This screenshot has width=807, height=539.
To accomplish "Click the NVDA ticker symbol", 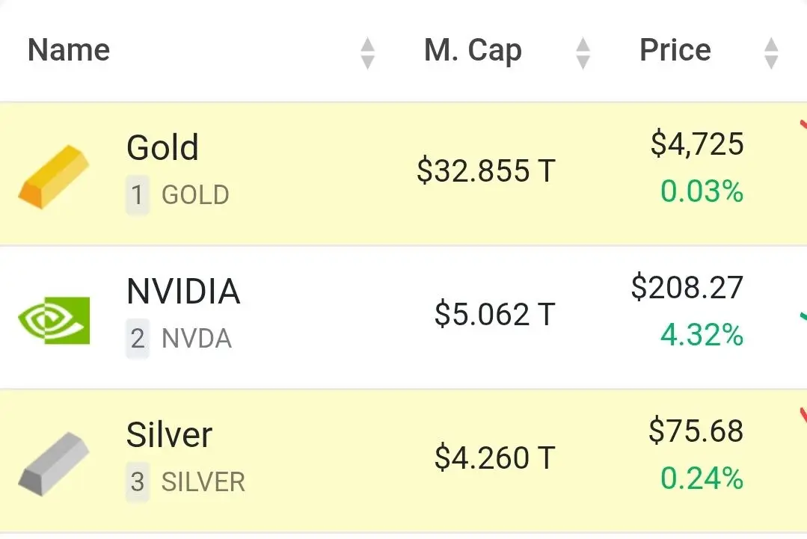I will (x=197, y=339).
